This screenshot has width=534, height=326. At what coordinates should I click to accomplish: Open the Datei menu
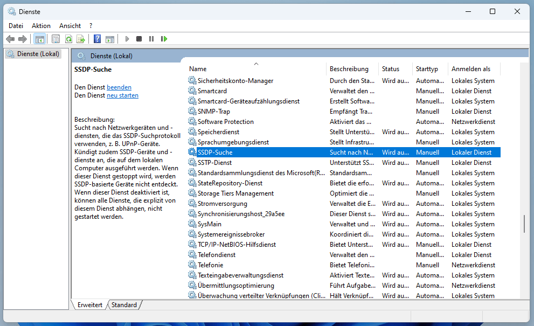[x=16, y=26]
